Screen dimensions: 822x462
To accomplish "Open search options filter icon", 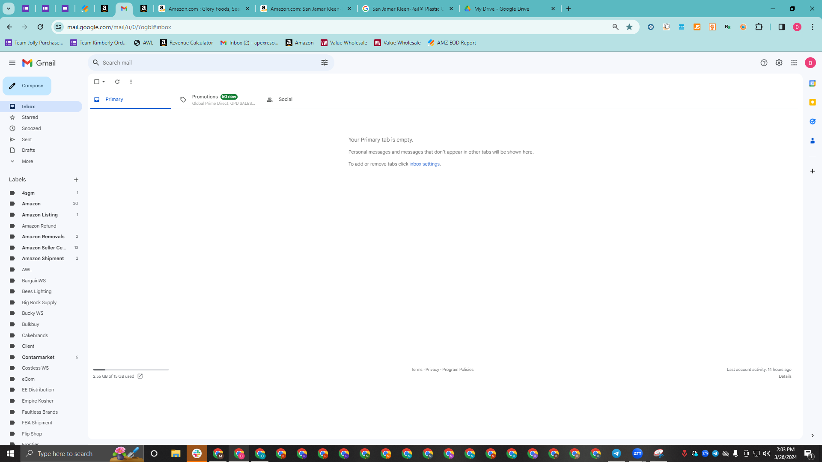I will coord(325,63).
